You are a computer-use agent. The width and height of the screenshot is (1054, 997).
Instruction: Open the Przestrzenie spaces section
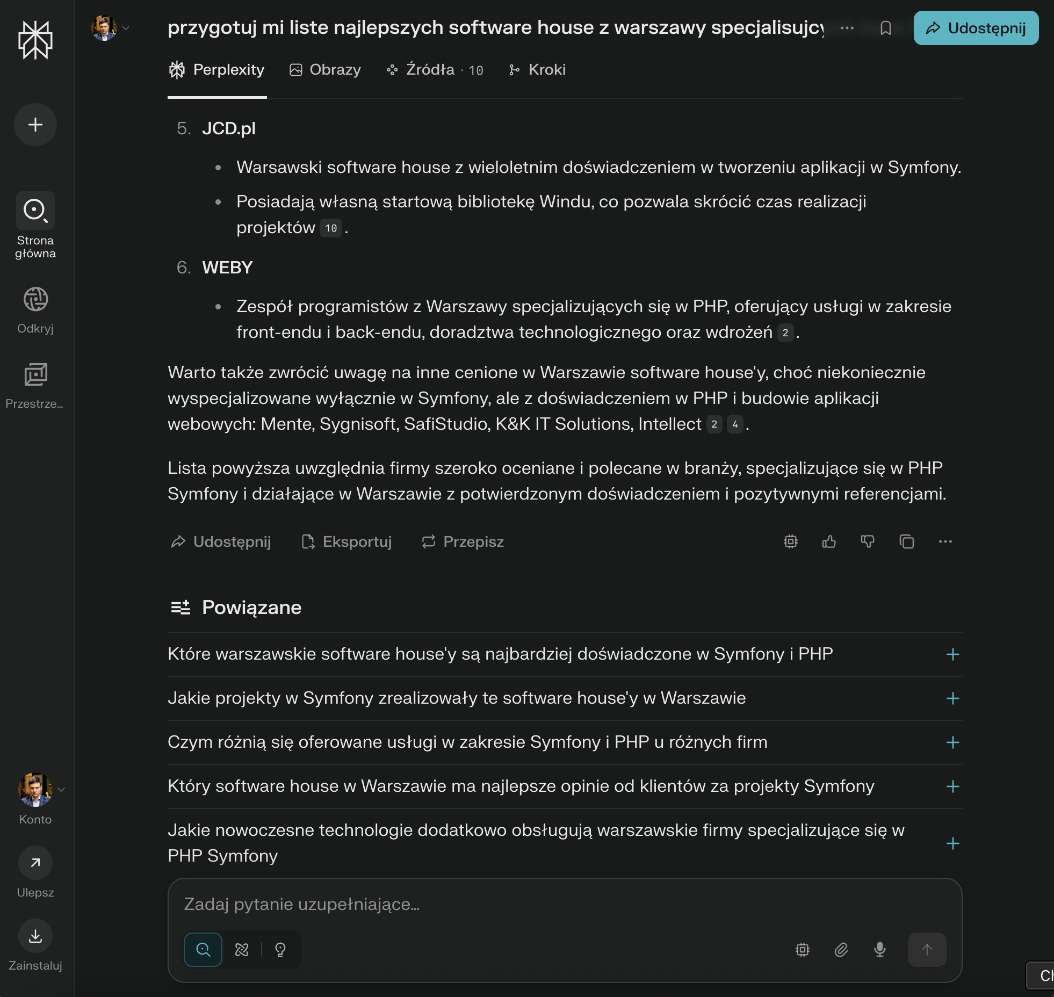tap(35, 375)
